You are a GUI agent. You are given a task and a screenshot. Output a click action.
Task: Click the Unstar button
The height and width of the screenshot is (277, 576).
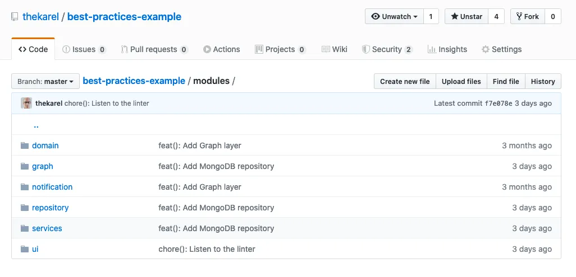click(x=467, y=16)
